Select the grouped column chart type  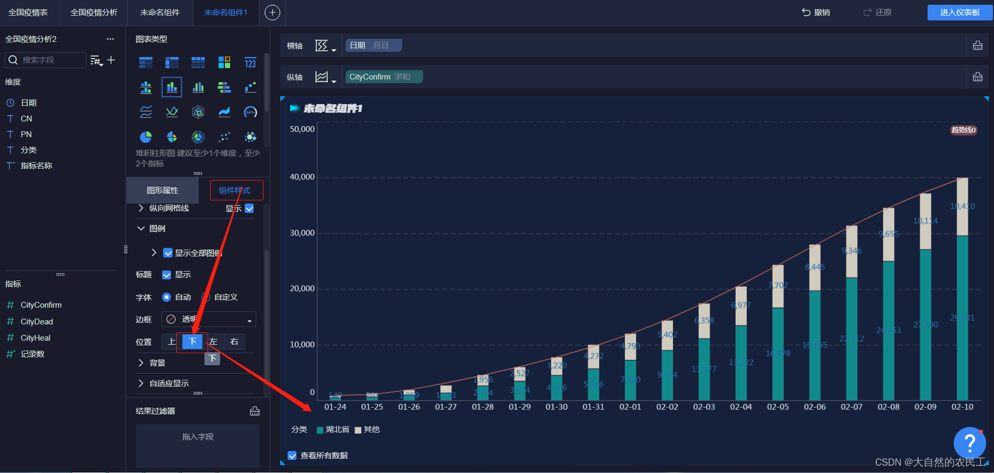198,87
